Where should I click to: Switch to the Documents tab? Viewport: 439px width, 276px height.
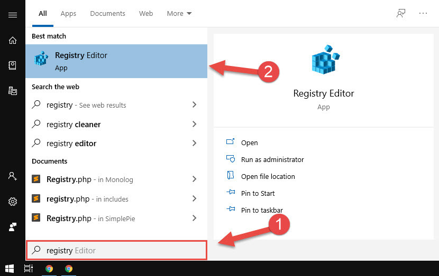107,13
